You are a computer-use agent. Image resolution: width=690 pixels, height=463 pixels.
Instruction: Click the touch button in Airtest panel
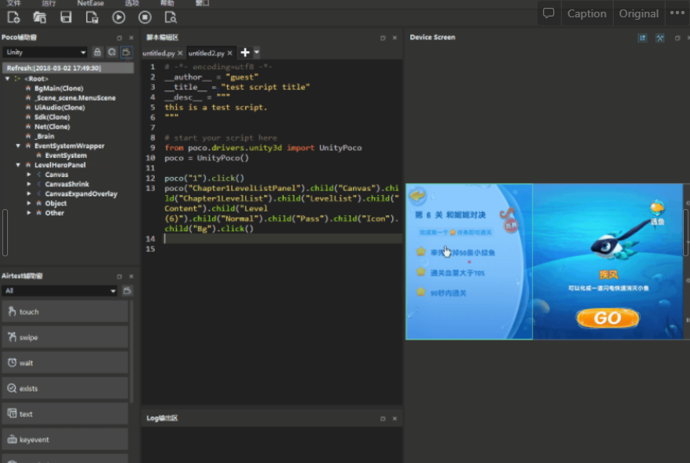[x=65, y=311]
